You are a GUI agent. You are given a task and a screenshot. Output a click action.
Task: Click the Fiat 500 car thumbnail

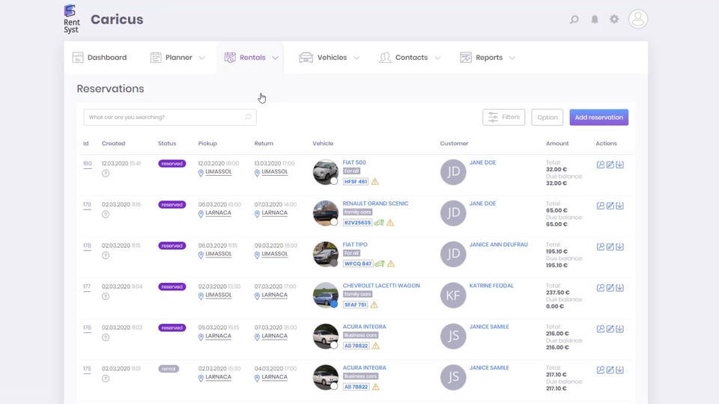325,172
